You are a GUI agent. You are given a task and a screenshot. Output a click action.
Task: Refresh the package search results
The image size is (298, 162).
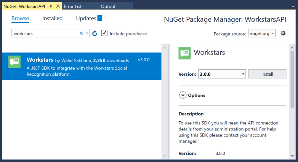(95, 33)
